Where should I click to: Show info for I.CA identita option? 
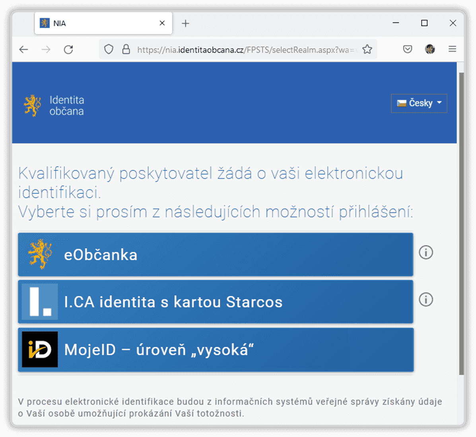pos(426,300)
